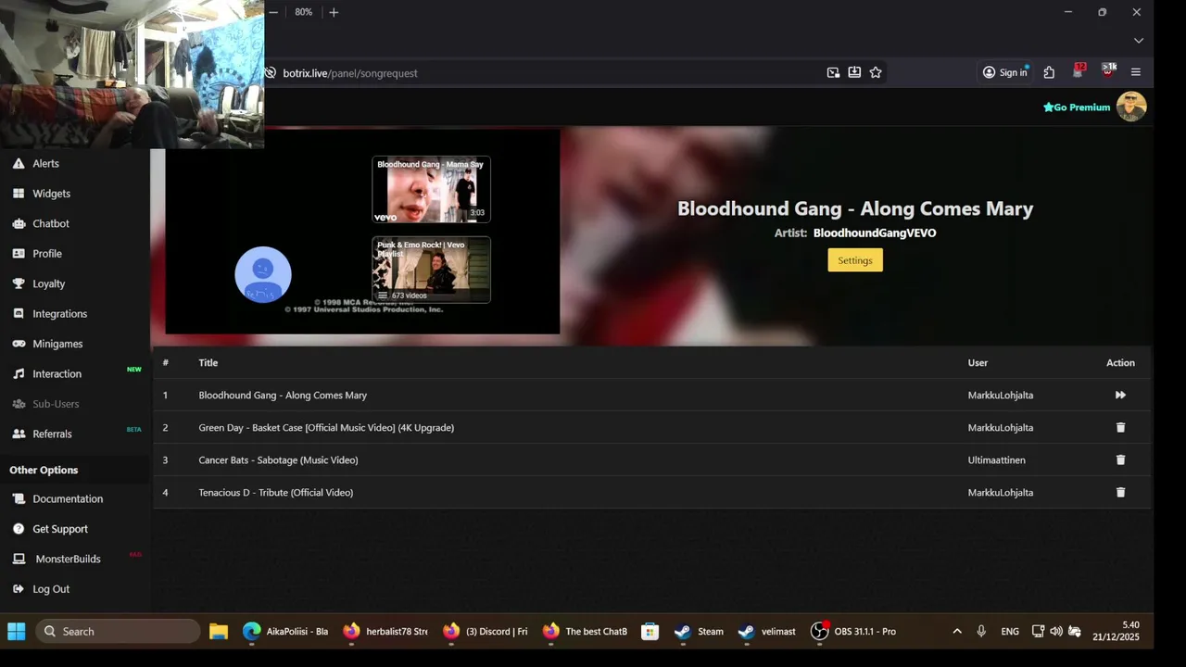Viewport: 1186px width, 667px height.
Task: Open Microsoft Store from the taskbar
Action: [650, 631]
